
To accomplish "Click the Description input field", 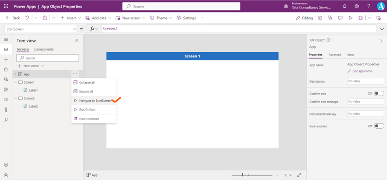I will (x=365, y=81).
